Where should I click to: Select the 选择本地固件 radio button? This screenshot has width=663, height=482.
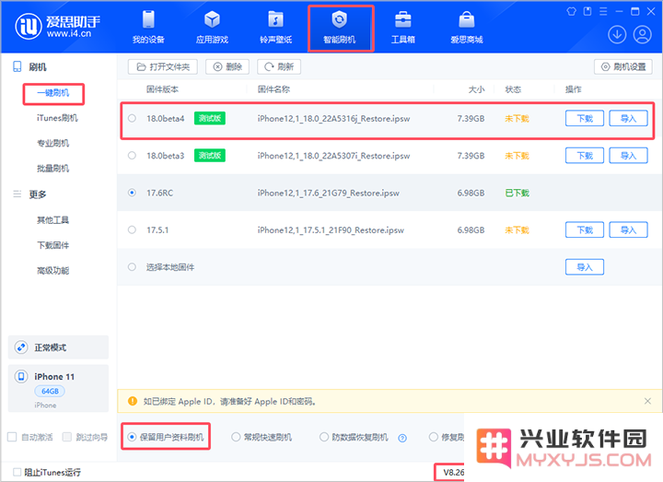[132, 267]
